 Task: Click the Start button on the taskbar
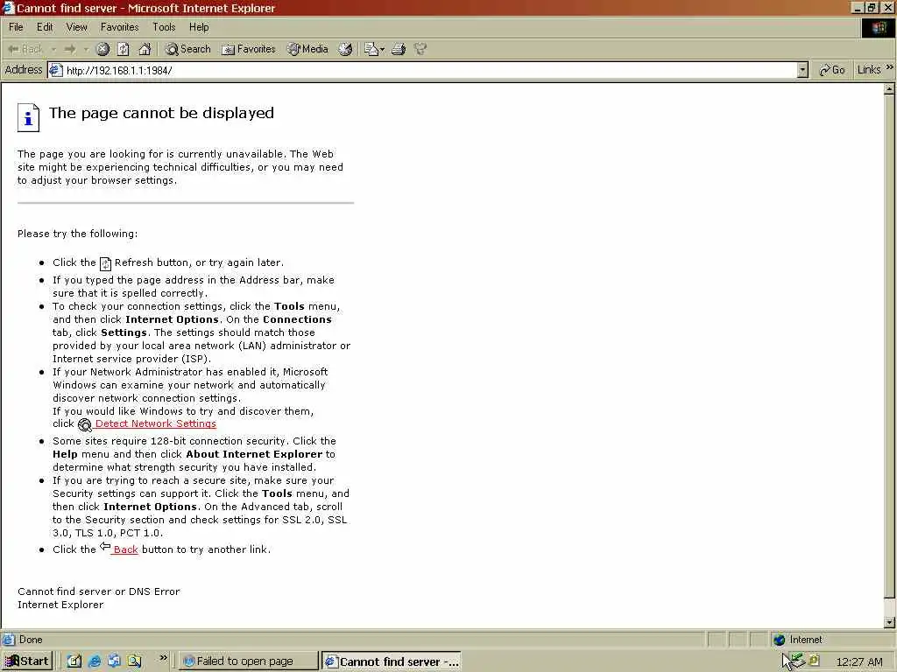coord(27,661)
